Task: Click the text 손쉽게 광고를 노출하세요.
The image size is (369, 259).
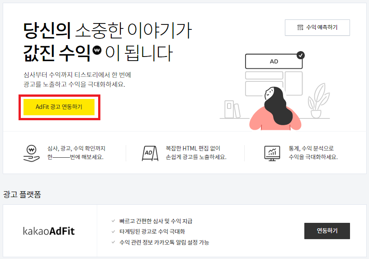Action: pyautogui.click(x=196, y=157)
